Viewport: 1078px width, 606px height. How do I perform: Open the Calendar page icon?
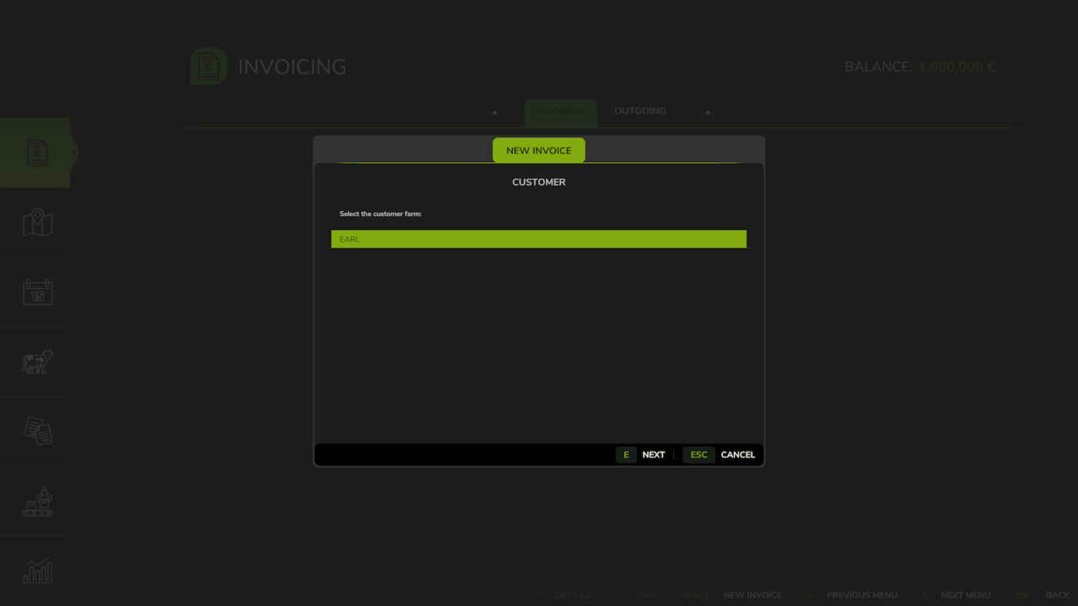[x=37, y=292]
